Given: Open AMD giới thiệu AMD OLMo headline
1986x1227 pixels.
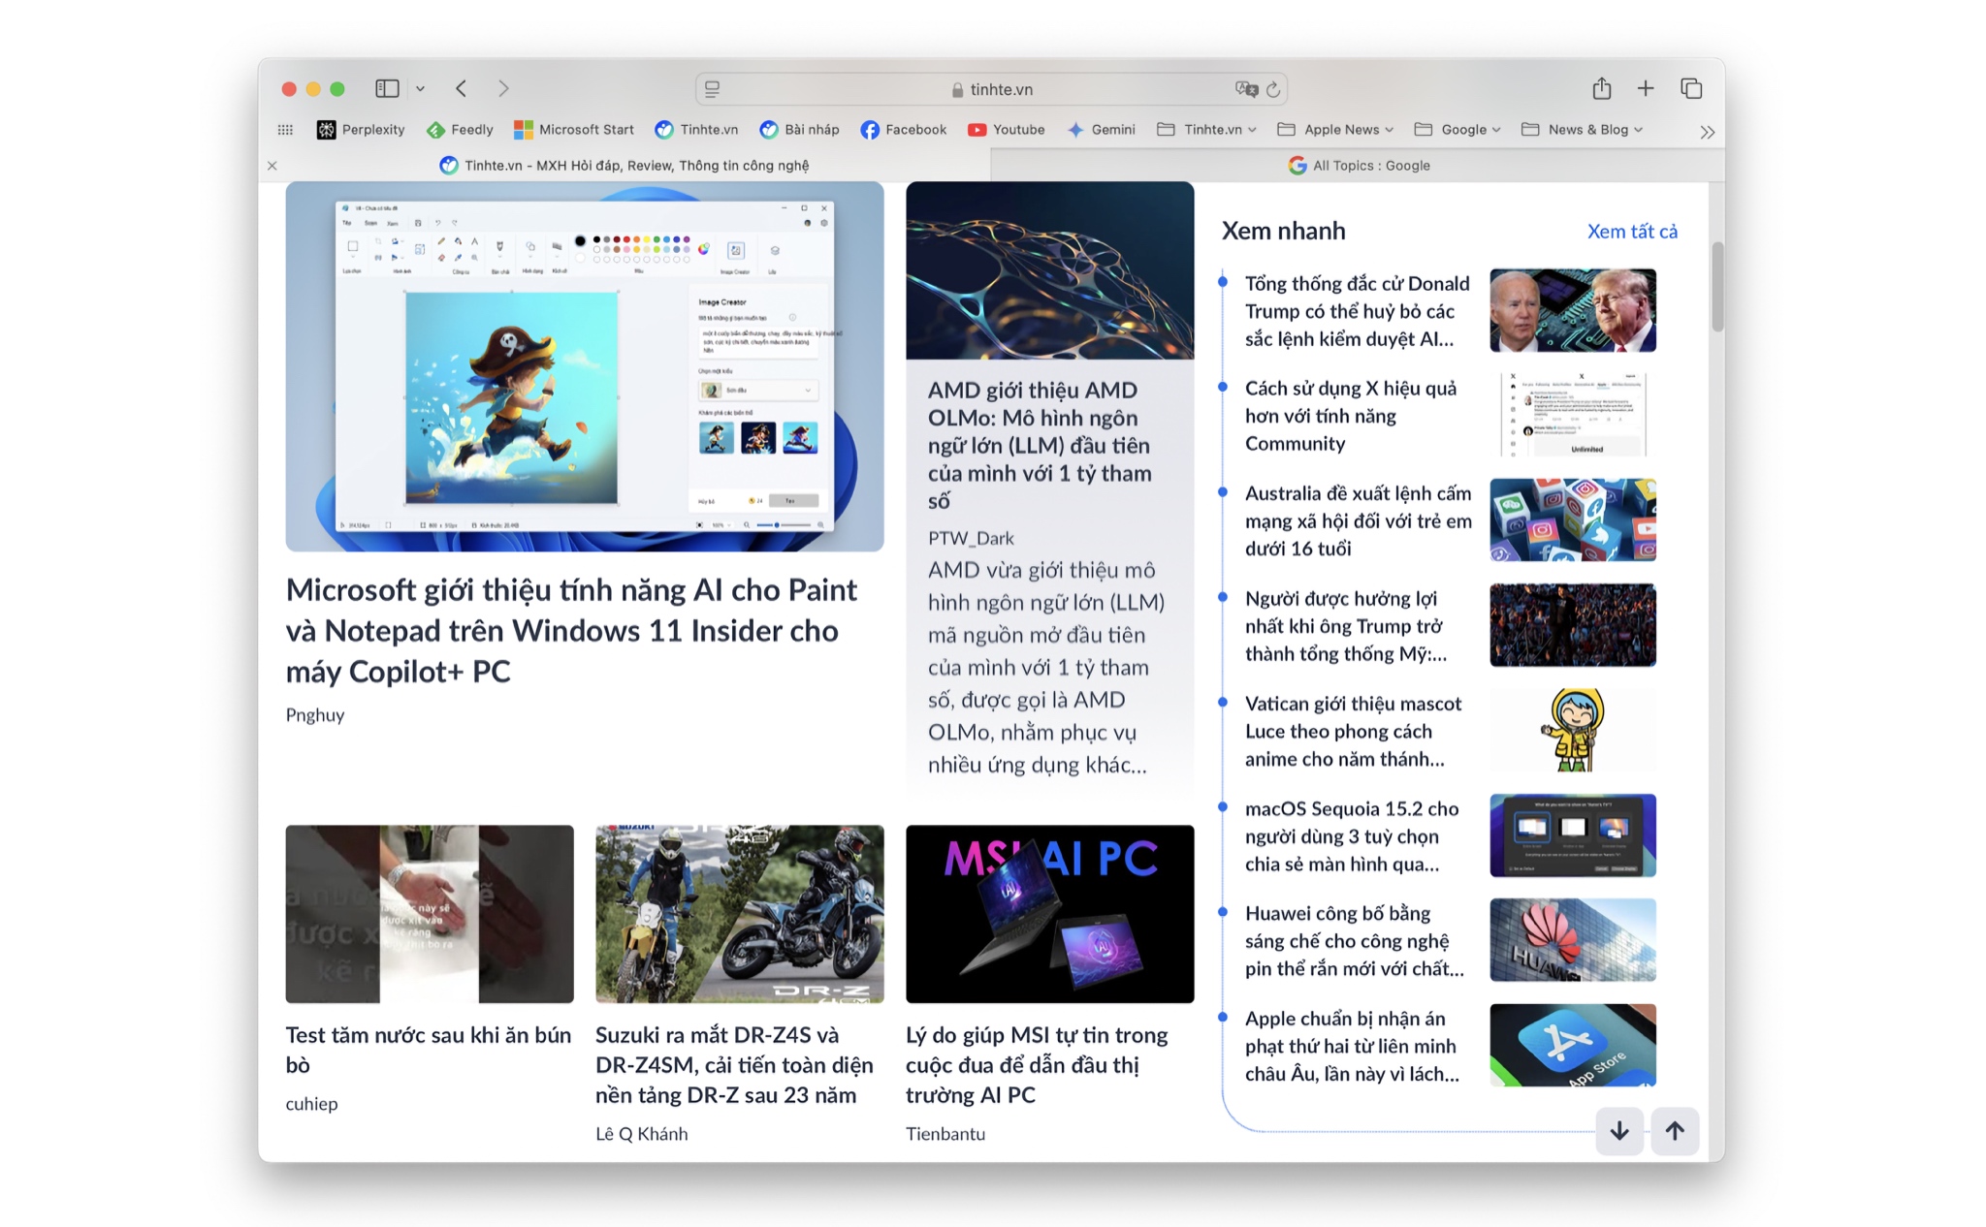Looking at the screenshot, I should tap(1040, 446).
